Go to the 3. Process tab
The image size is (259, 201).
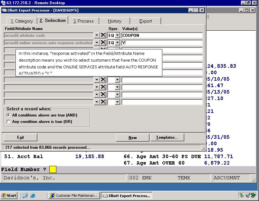point(83,21)
